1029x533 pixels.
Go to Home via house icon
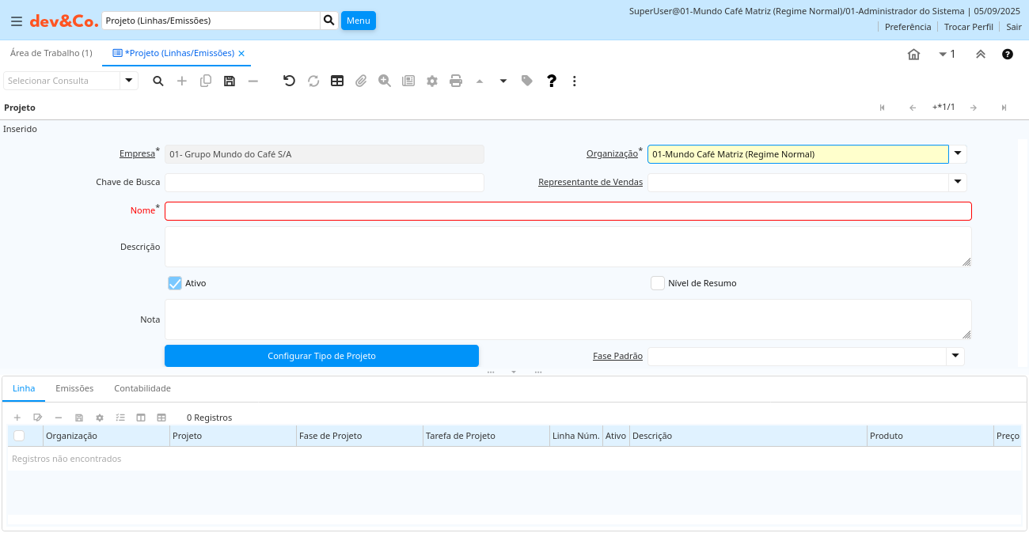pos(913,54)
